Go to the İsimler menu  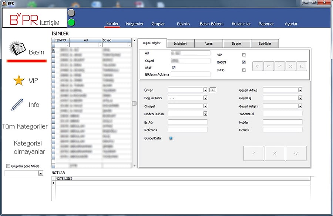point(112,24)
